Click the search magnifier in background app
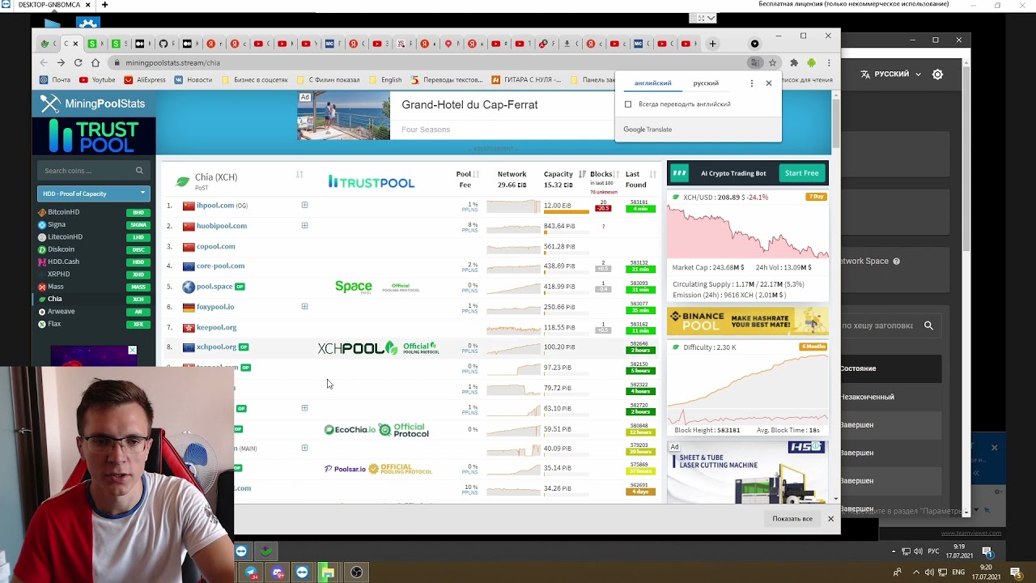The height and width of the screenshot is (583, 1036). coord(928,326)
